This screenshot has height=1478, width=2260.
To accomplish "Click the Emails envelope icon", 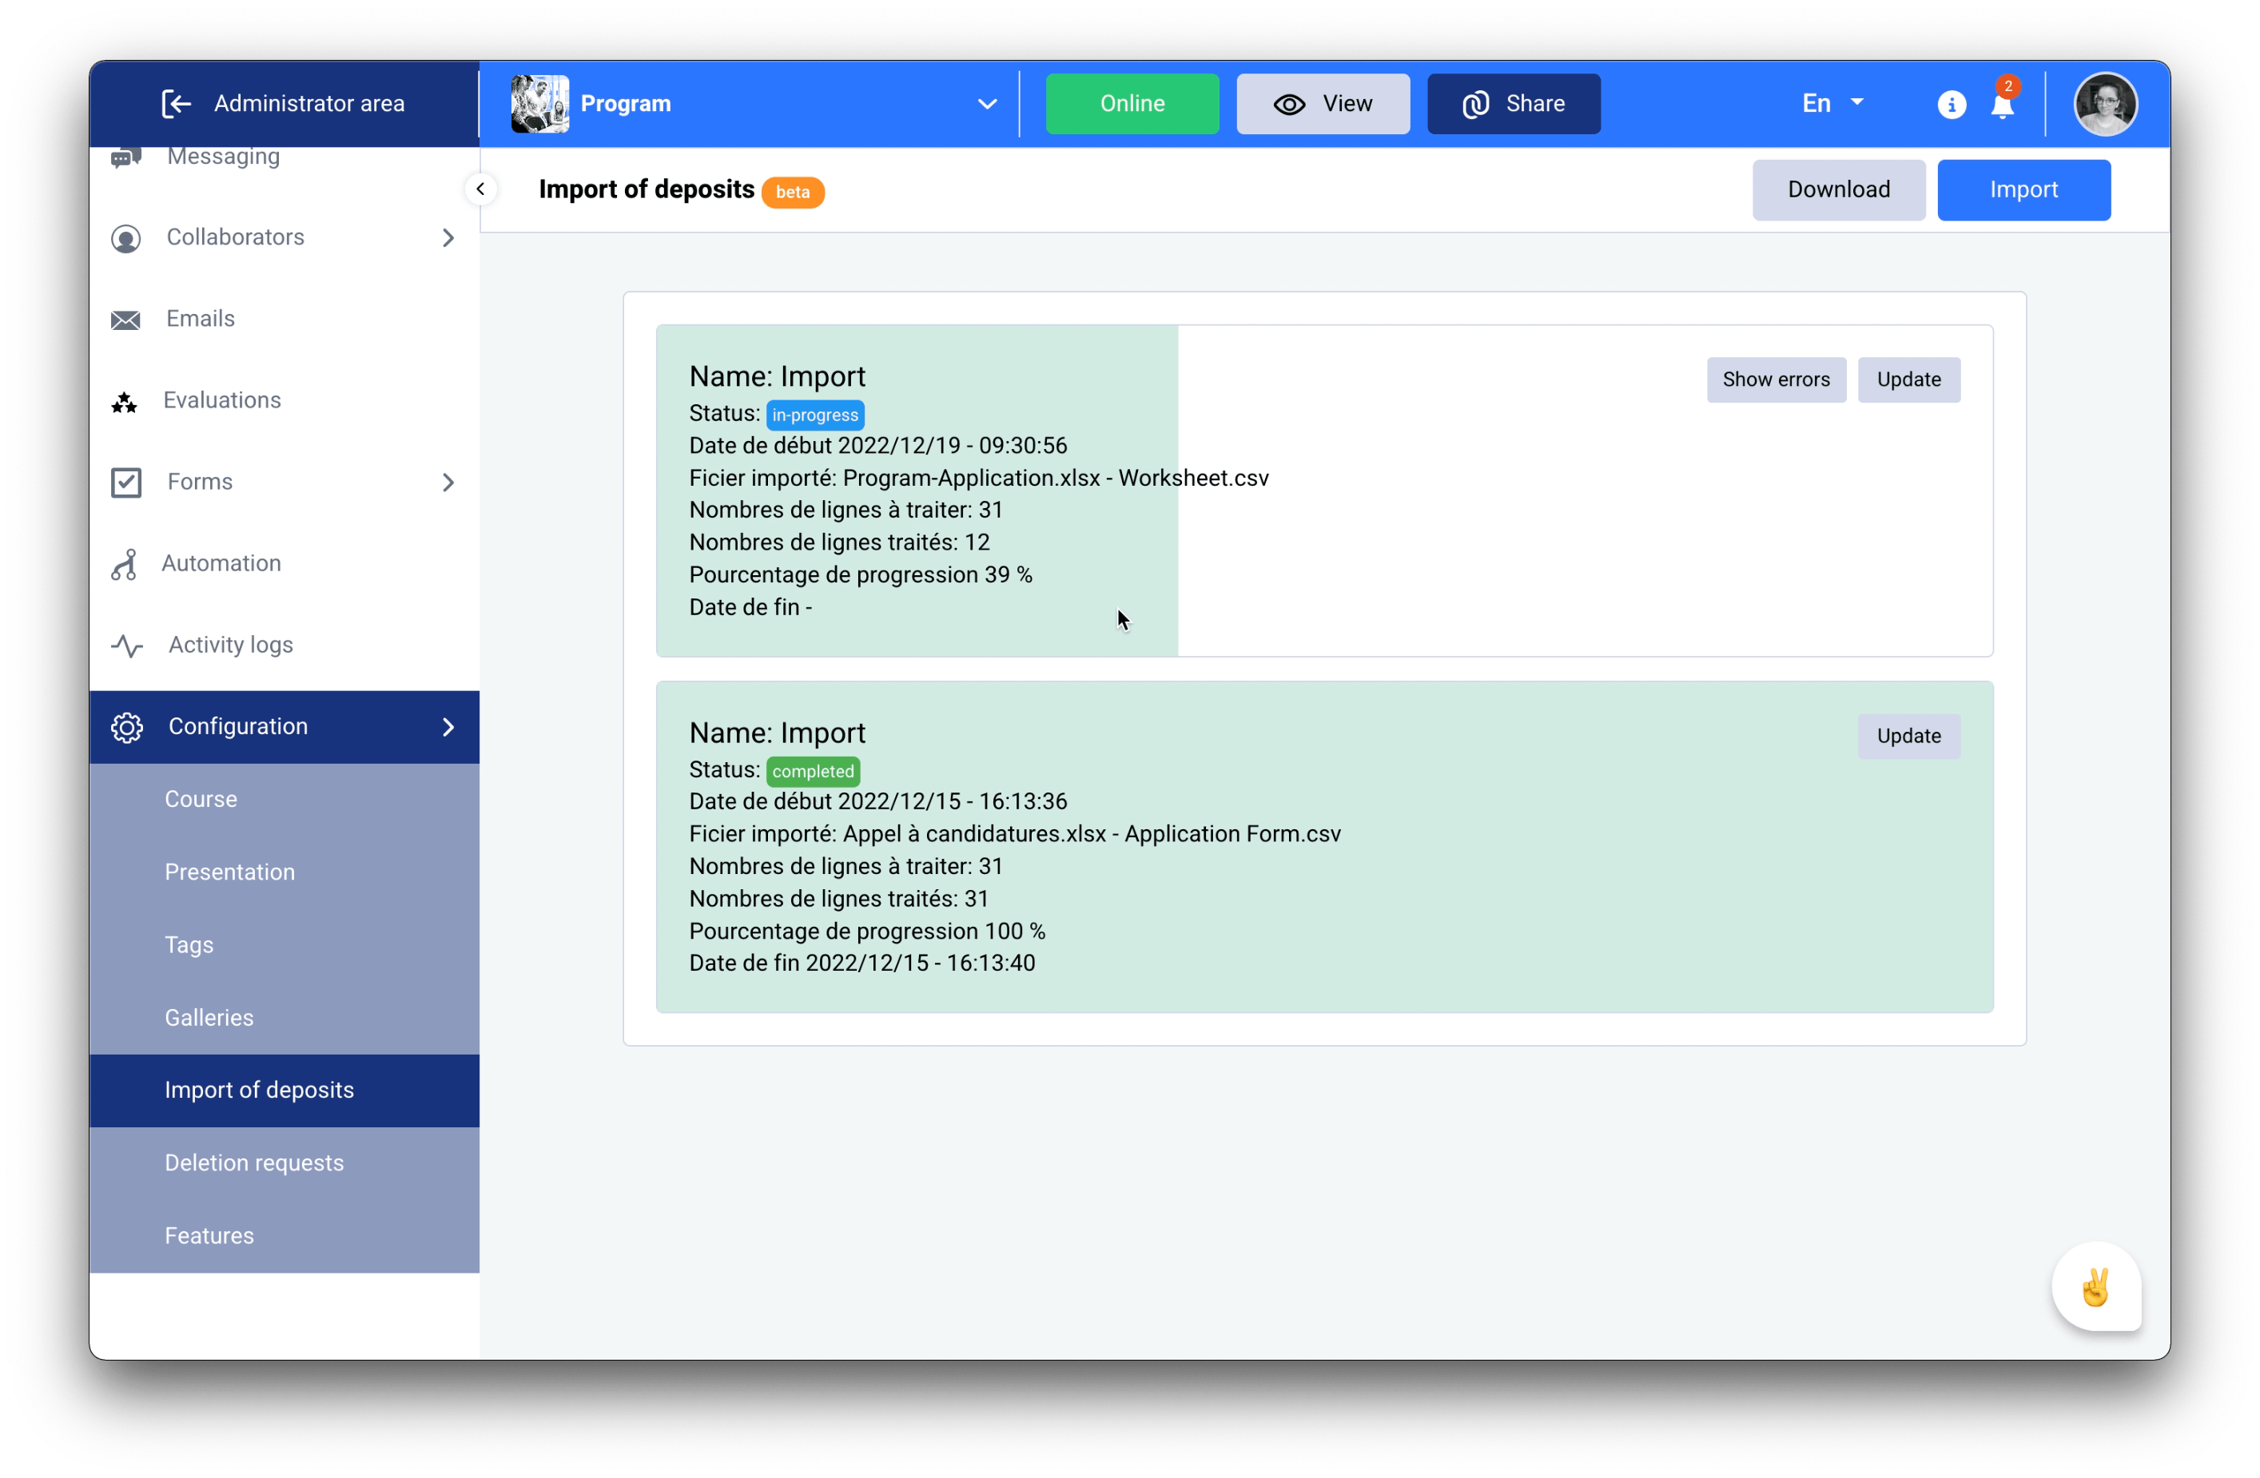I will [125, 320].
